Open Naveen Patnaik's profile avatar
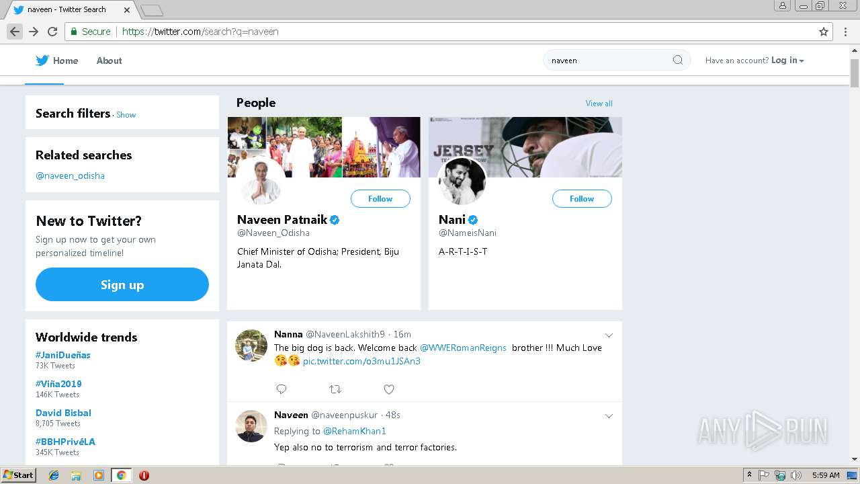This screenshot has width=860, height=484. tap(259, 181)
